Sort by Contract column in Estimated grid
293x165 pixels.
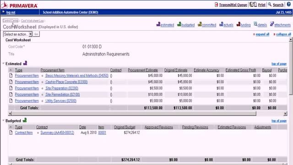[x=116, y=70]
